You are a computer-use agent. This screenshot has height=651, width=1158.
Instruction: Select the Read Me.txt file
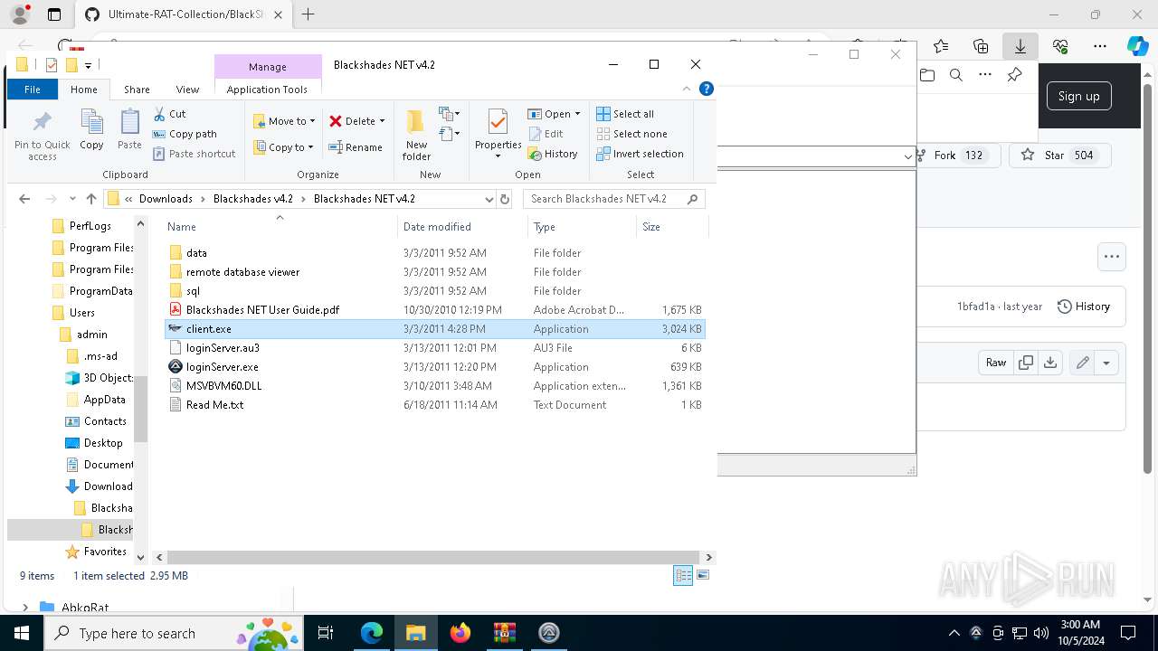(x=434, y=405)
